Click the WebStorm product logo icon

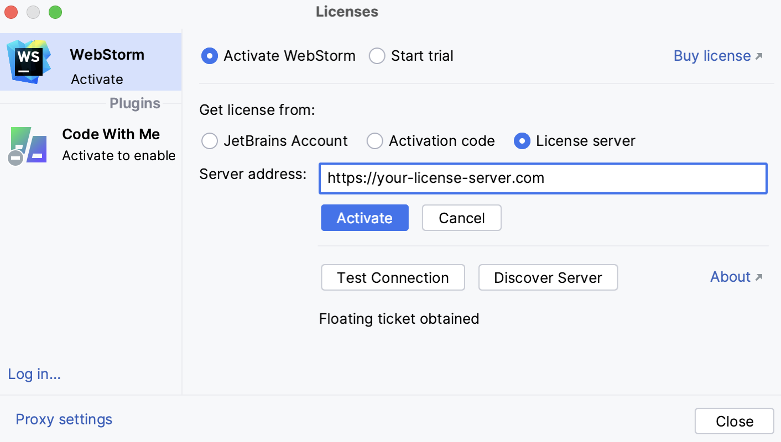click(x=29, y=61)
